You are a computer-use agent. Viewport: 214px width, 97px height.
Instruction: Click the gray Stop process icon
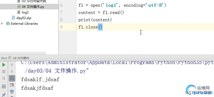[x=4, y=71]
